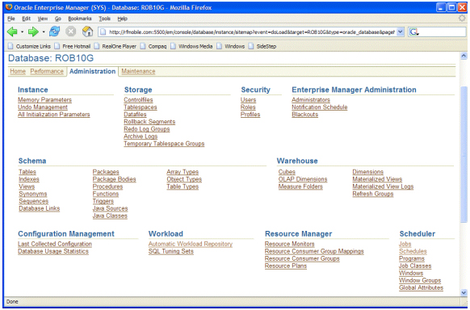Click the page scrollbar down arrow
470x310 pixels.
(x=464, y=292)
